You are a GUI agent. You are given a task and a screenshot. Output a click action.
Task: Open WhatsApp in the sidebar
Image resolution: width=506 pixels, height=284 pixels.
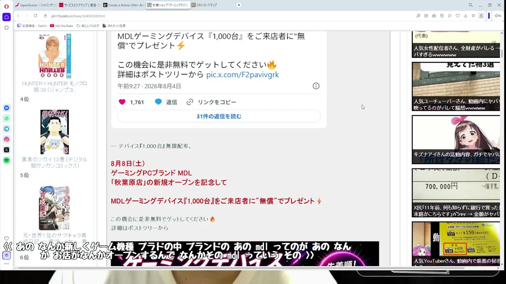pyautogui.click(x=6, y=118)
